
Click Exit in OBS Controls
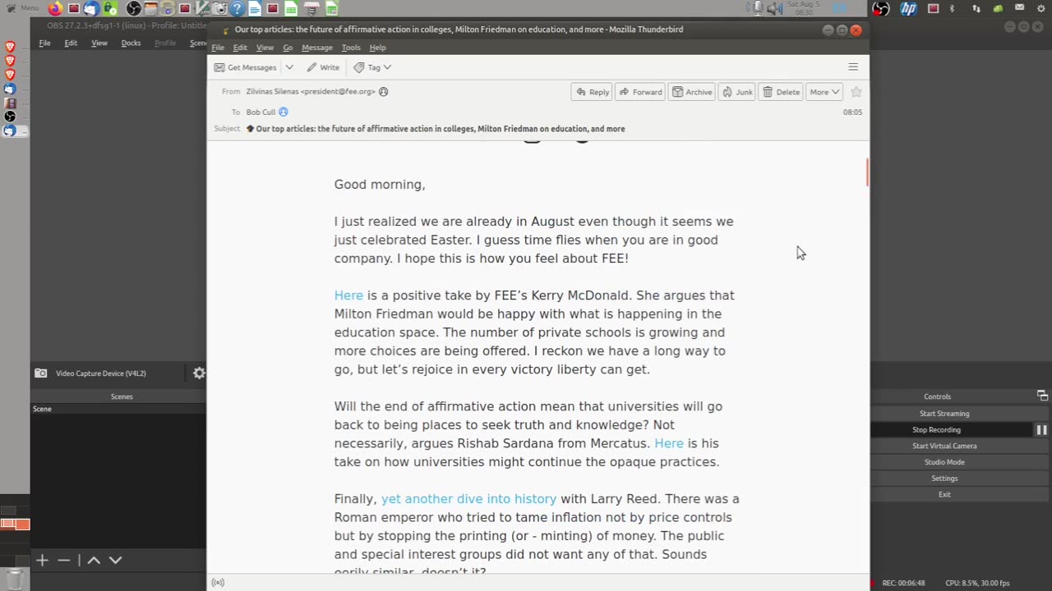point(944,494)
